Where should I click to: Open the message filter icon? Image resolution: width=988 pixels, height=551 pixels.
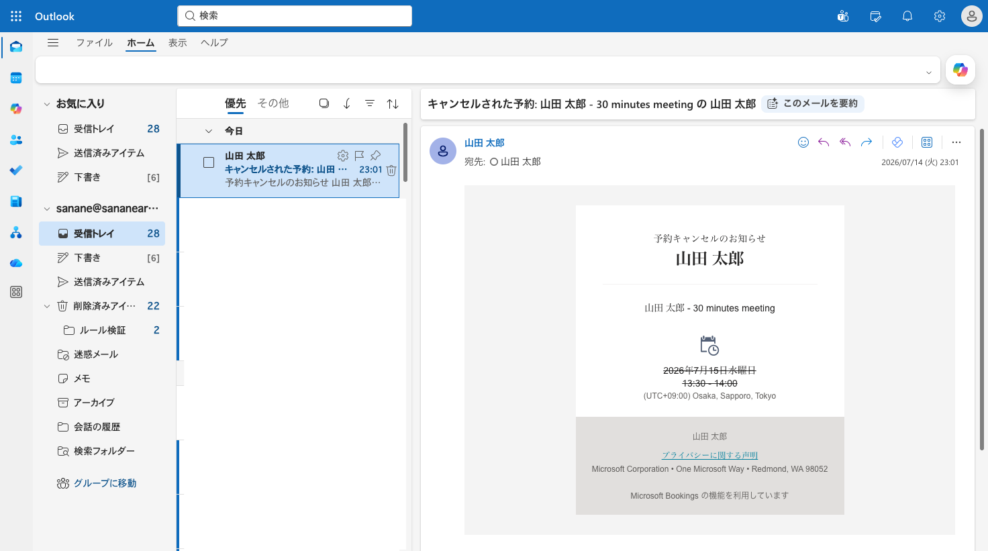click(370, 103)
